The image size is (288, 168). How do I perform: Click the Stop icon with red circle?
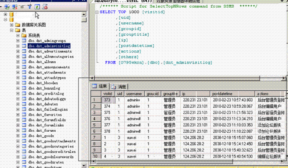tap(45, 6)
